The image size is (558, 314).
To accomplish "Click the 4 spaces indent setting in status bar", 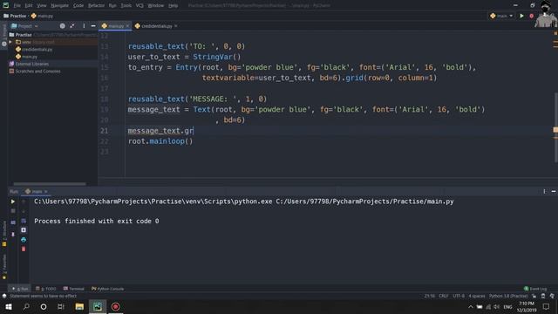I will click(x=477, y=296).
